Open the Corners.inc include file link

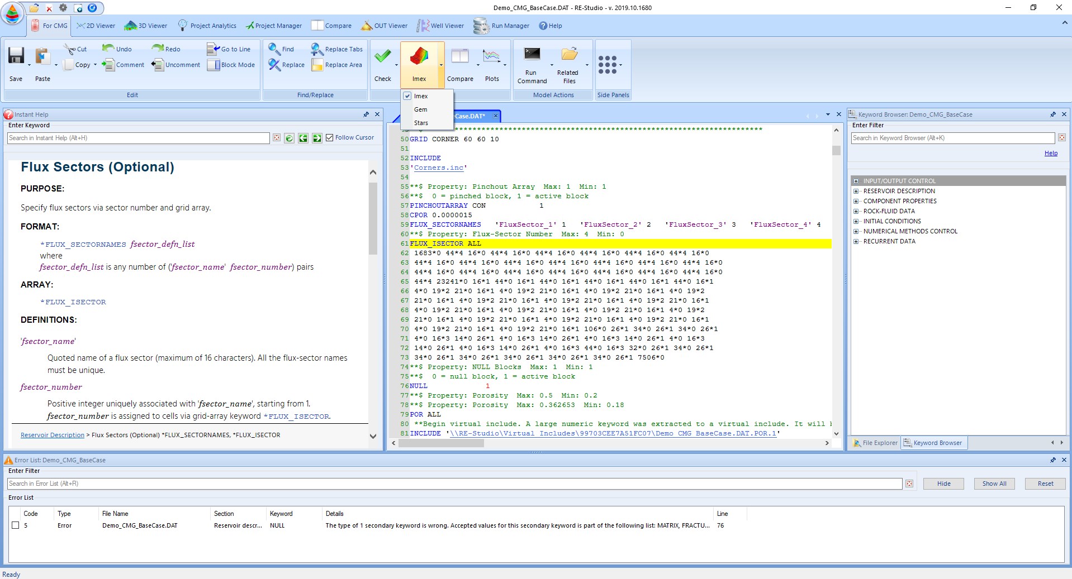coord(439,168)
